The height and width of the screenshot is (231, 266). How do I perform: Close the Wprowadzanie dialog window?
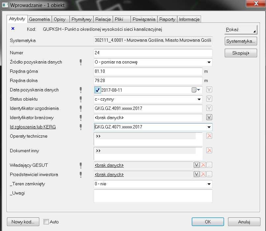coord(256,3)
